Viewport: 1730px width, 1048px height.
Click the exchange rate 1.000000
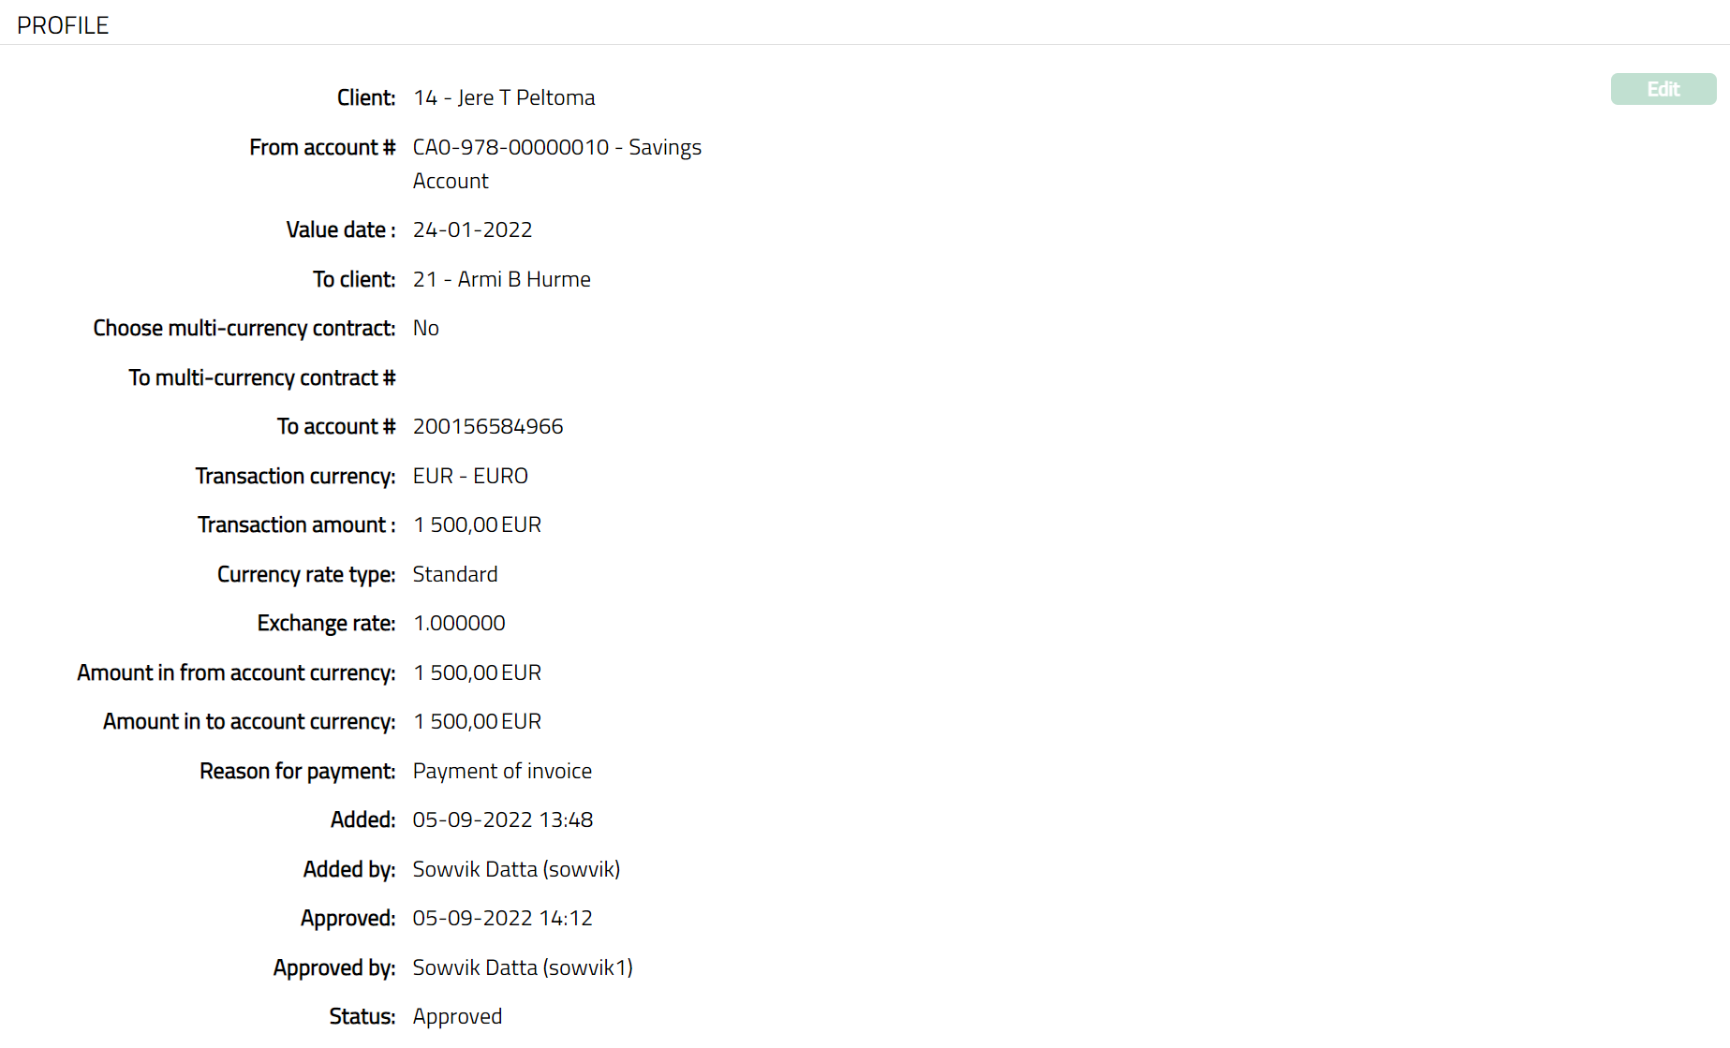(459, 623)
